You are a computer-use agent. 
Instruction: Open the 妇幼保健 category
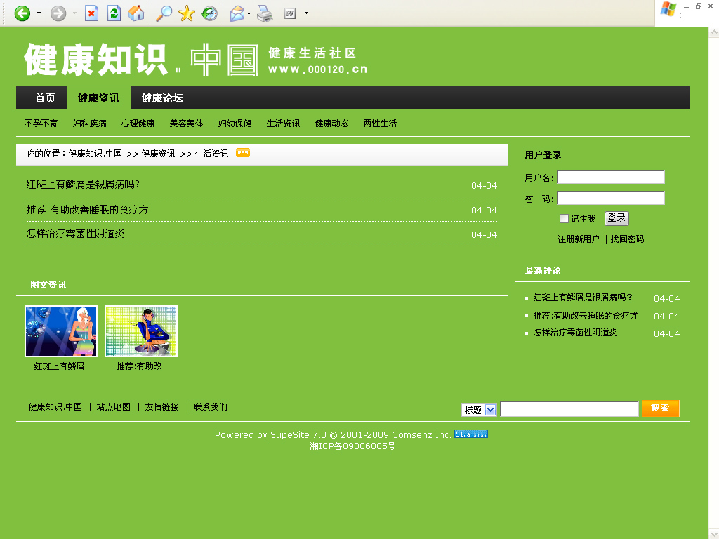point(235,124)
